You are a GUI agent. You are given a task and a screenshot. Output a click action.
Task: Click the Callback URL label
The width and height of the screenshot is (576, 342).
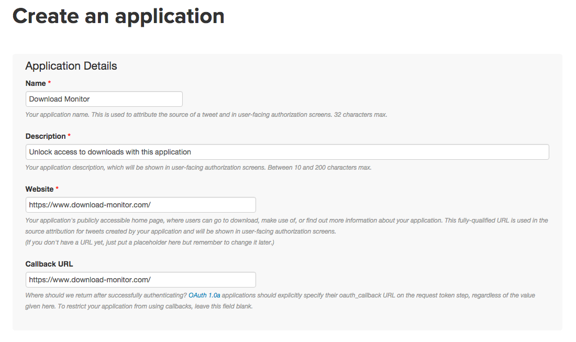click(49, 264)
